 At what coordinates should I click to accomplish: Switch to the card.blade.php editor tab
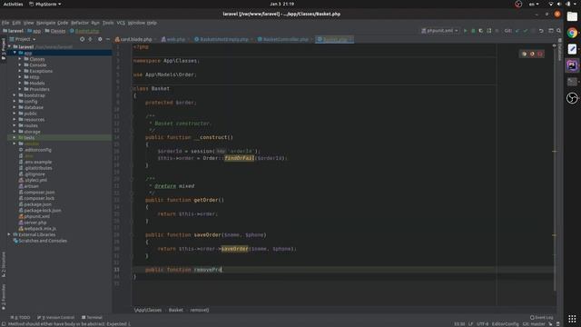tap(135, 39)
